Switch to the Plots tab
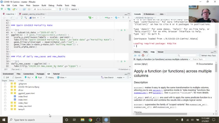This screenshot has width=219, height=123. coord(145,52)
